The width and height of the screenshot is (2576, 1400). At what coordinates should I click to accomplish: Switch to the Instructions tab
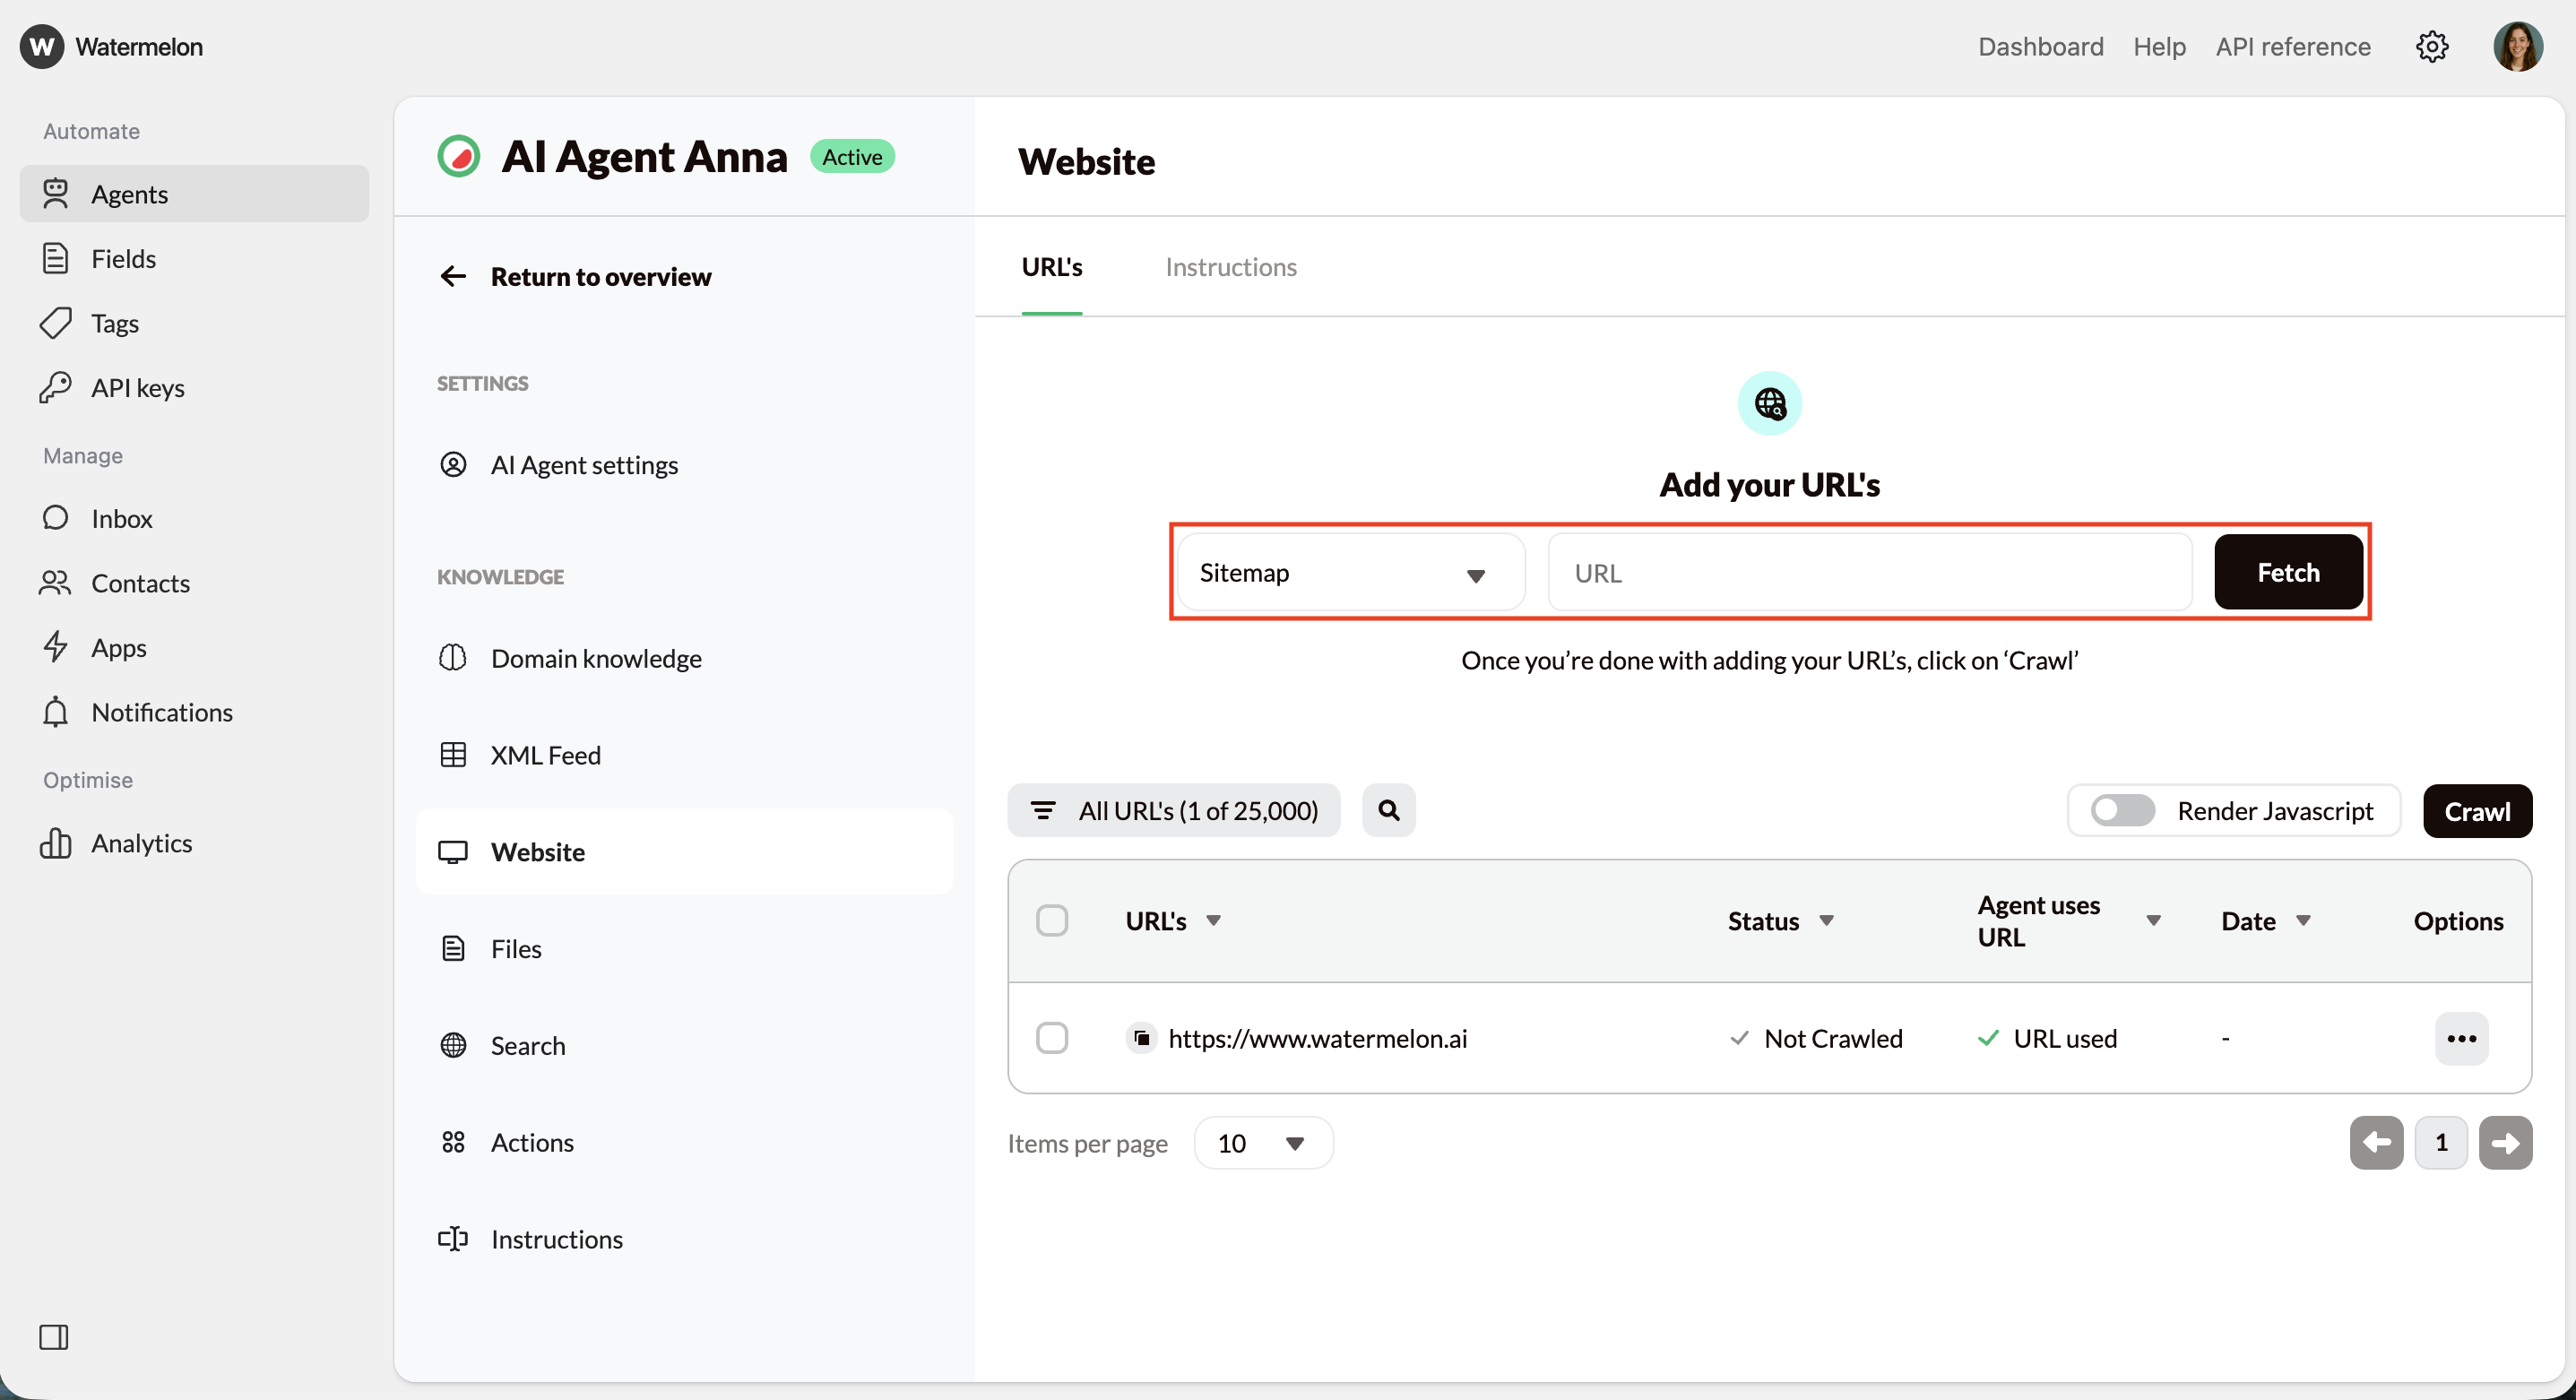[1230, 267]
